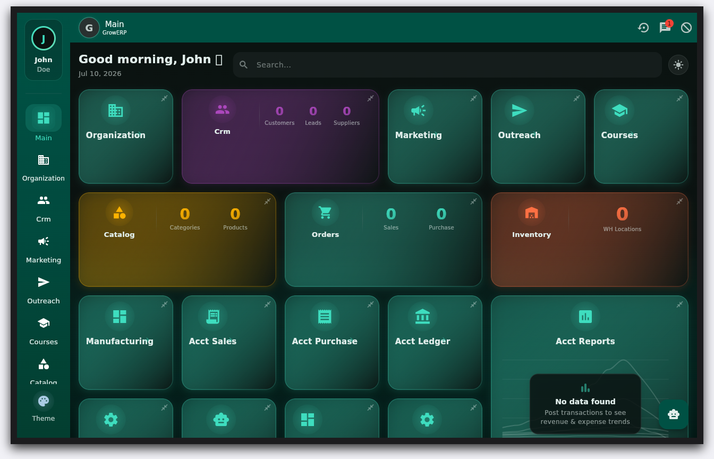
Task: Click the 'Good morning, John' greeting
Action: click(x=150, y=59)
